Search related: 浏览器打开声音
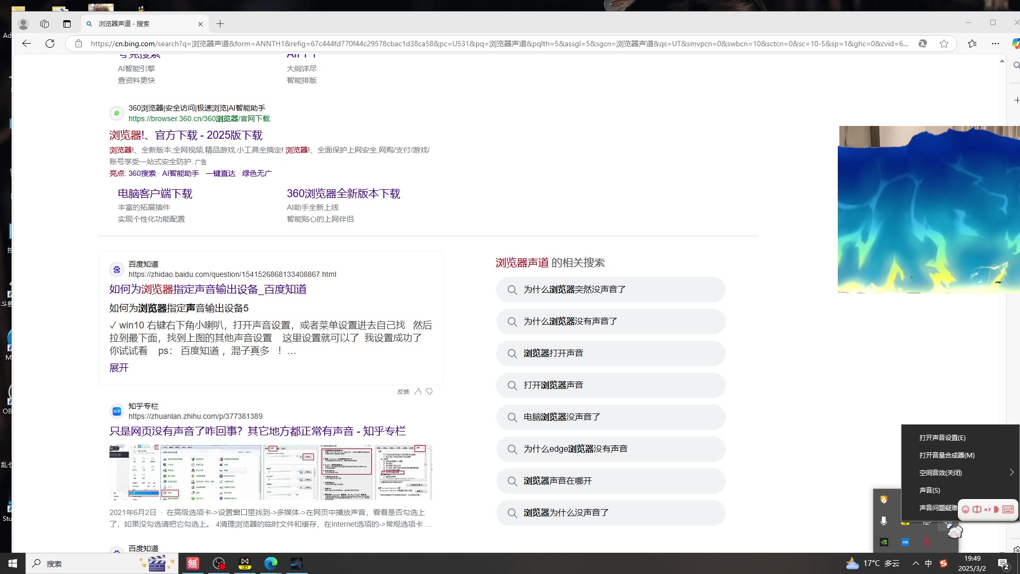 pyautogui.click(x=610, y=353)
